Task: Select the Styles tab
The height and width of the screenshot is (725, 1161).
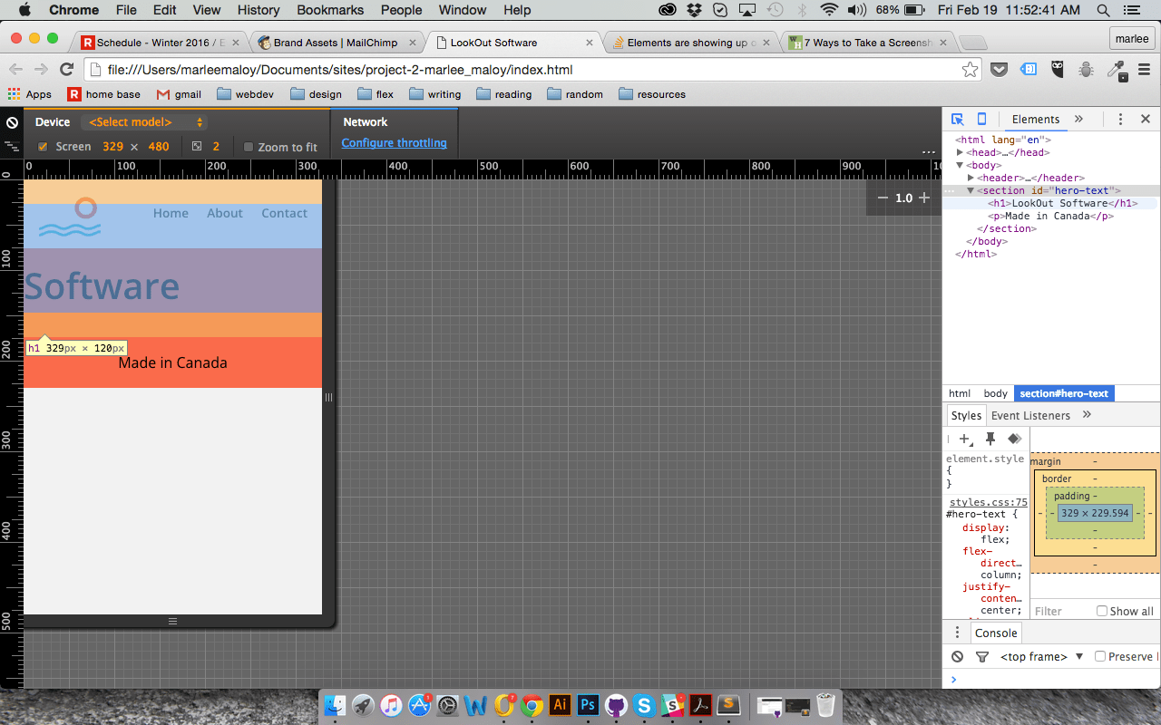Action: point(966,415)
